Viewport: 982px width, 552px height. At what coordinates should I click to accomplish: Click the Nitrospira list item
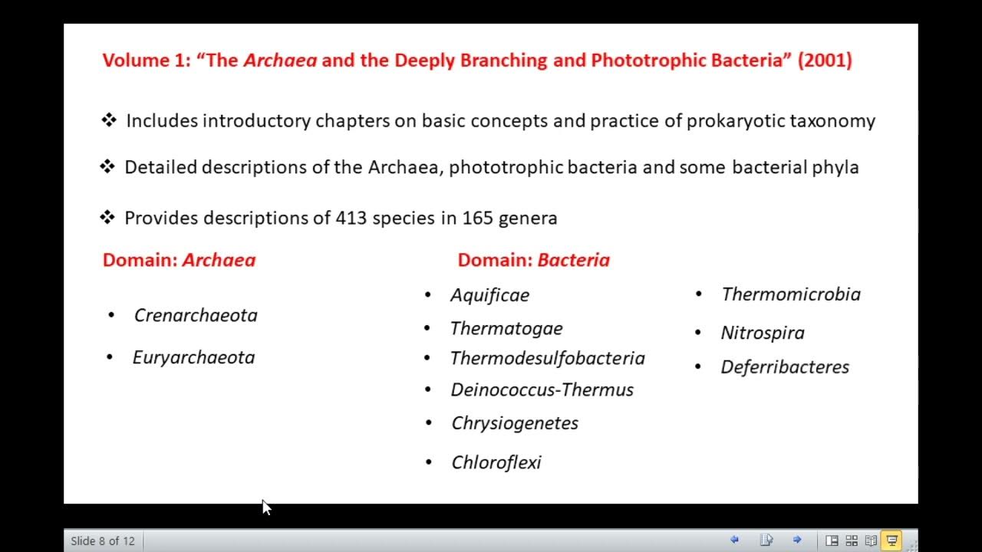click(x=763, y=333)
